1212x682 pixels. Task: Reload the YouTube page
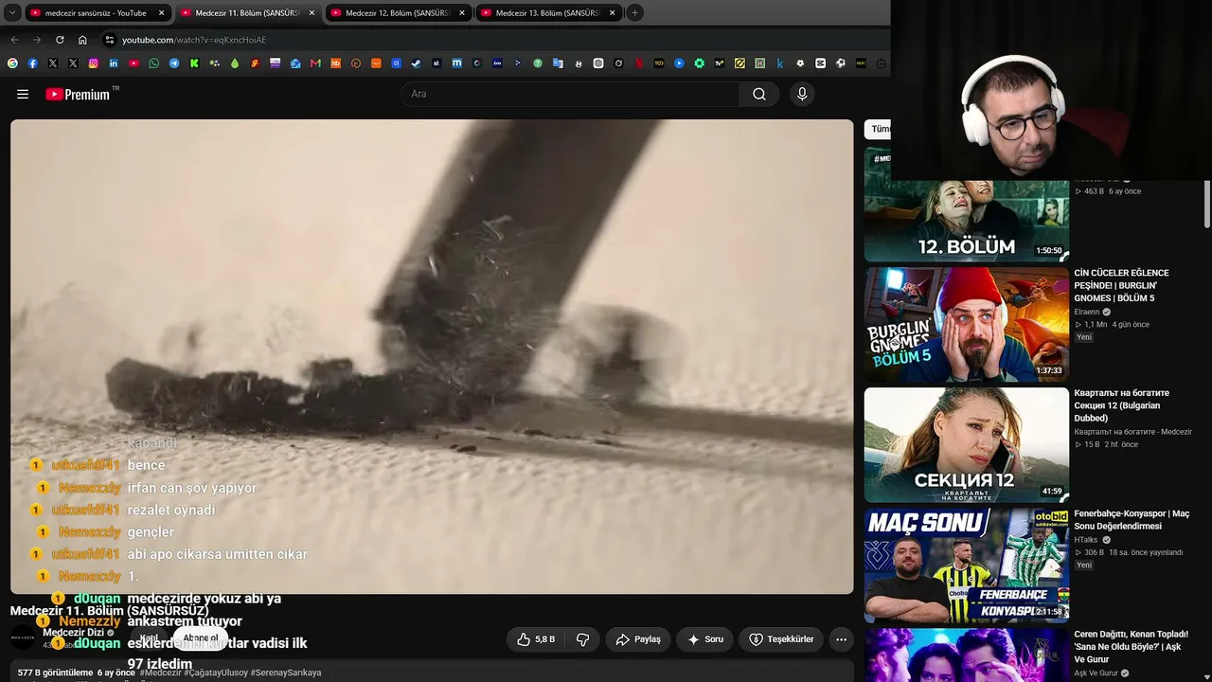pyautogui.click(x=60, y=40)
